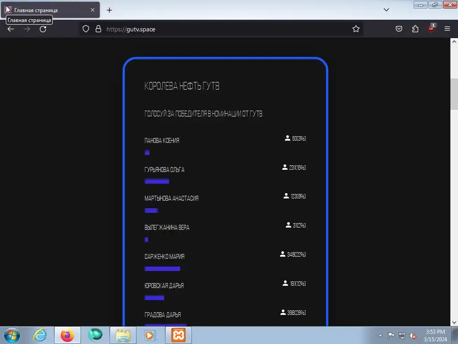The image size is (458, 344).
Task: Click the 3:53 PM clock in tray
Action: (x=435, y=335)
